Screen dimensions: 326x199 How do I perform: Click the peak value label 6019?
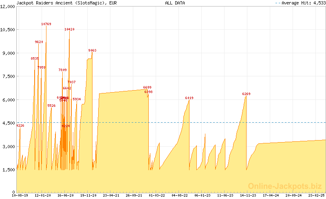189,98
